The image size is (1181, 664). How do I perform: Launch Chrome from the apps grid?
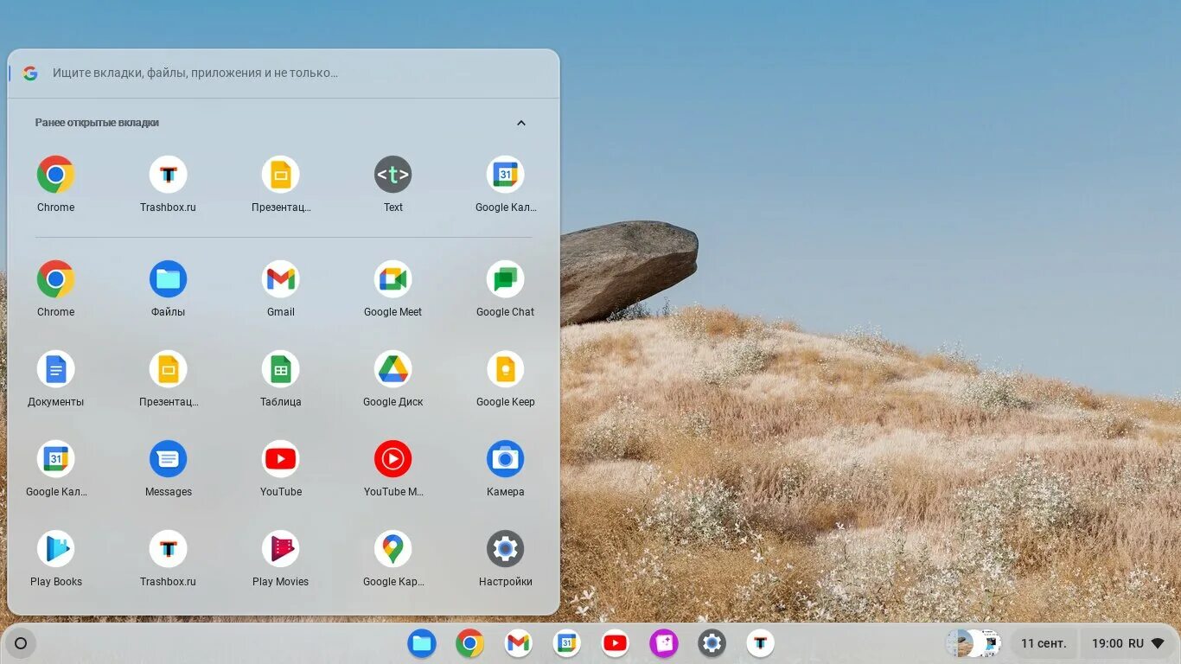(55, 288)
